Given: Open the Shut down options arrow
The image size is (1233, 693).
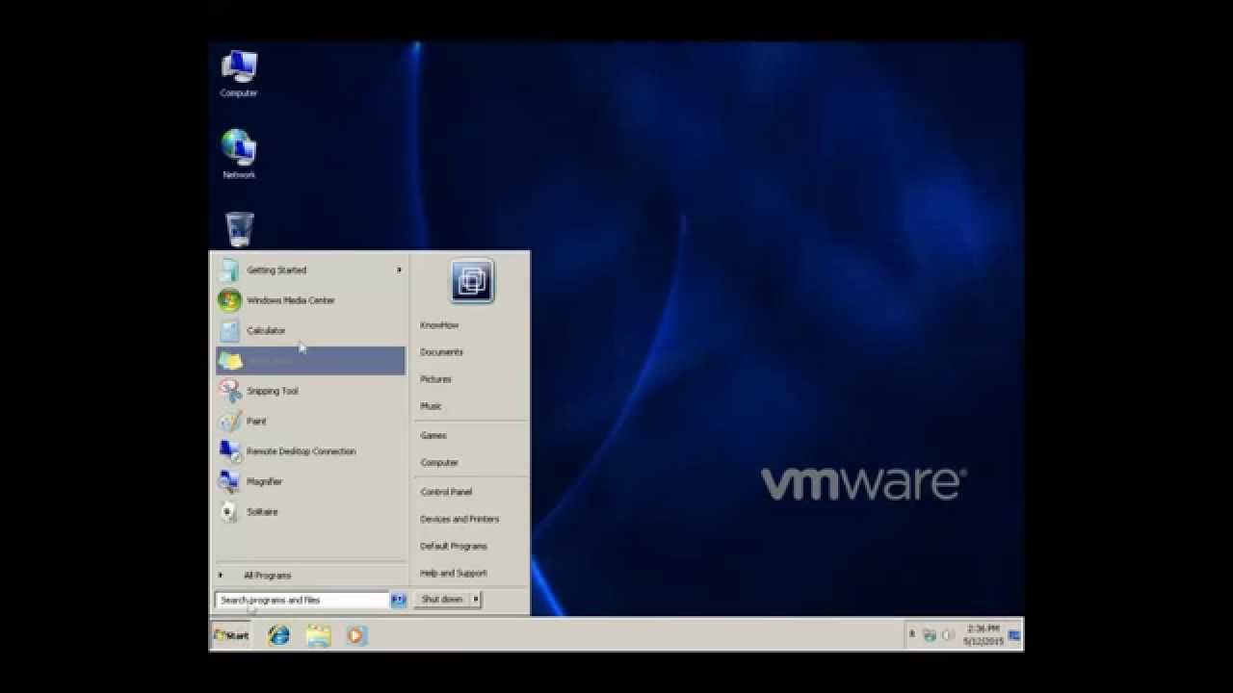Looking at the screenshot, I should point(476,599).
